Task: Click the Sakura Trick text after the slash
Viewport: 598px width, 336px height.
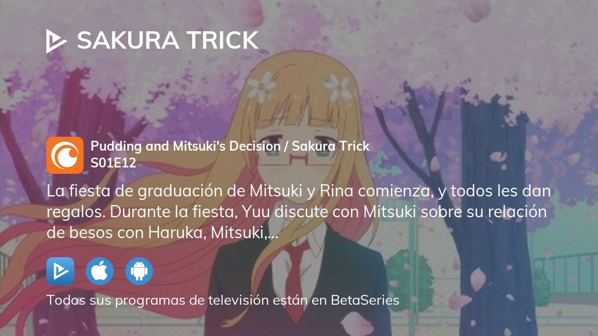Action: pos(331,147)
